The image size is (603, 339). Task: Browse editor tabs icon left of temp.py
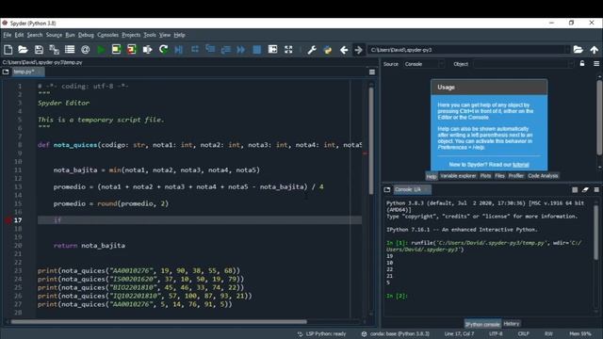(x=6, y=72)
